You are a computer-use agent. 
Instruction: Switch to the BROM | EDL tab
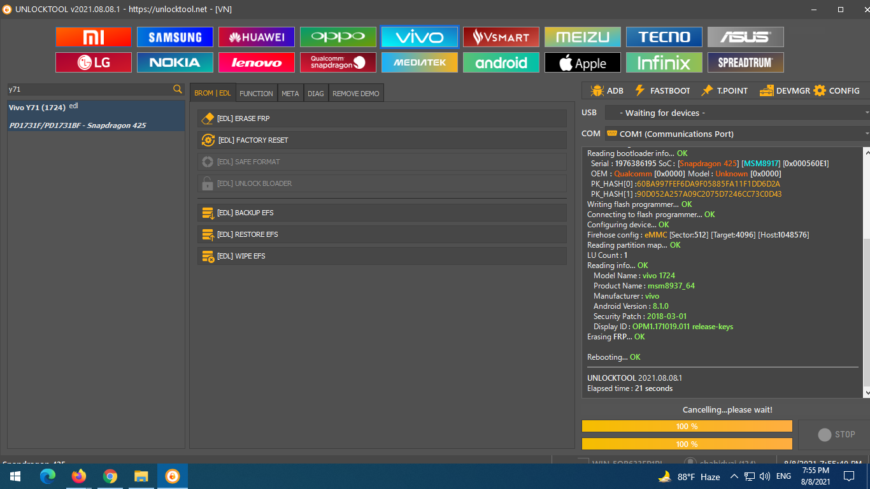point(213,93)
